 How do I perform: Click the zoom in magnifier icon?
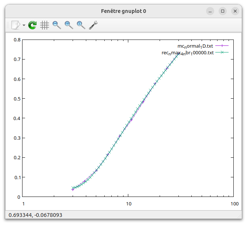(x=69, y=25)
